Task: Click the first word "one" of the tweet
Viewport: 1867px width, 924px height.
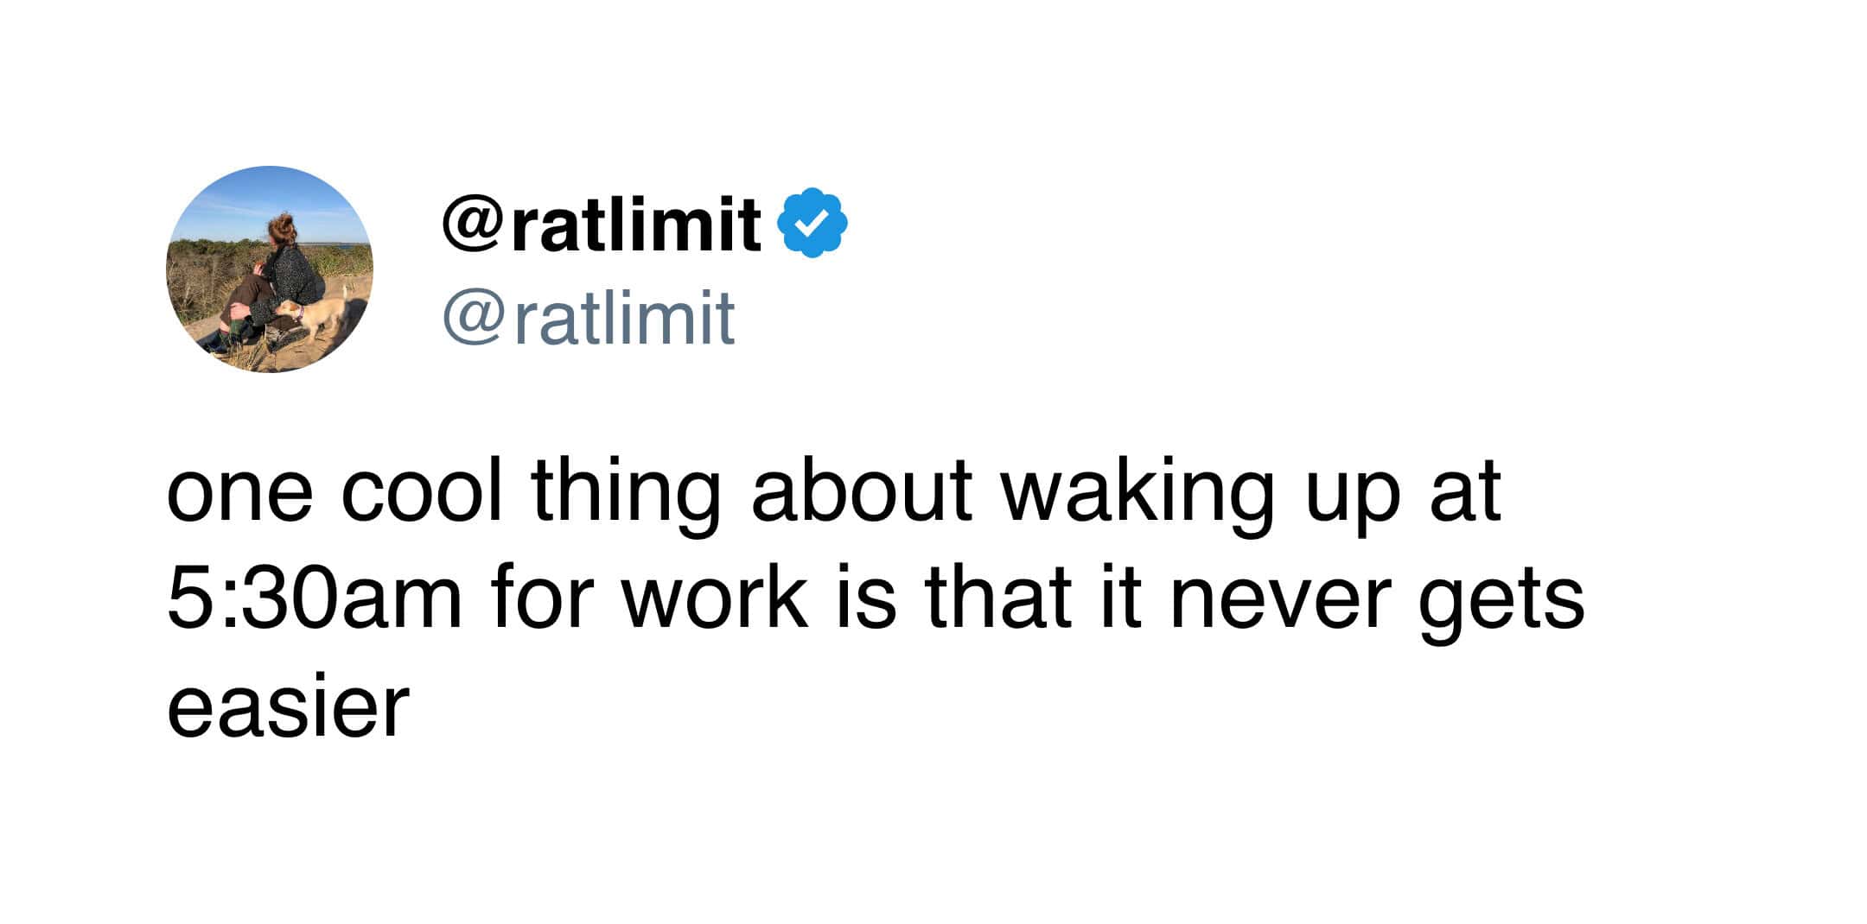Action: pyautogui.click(x=239, y=497)
